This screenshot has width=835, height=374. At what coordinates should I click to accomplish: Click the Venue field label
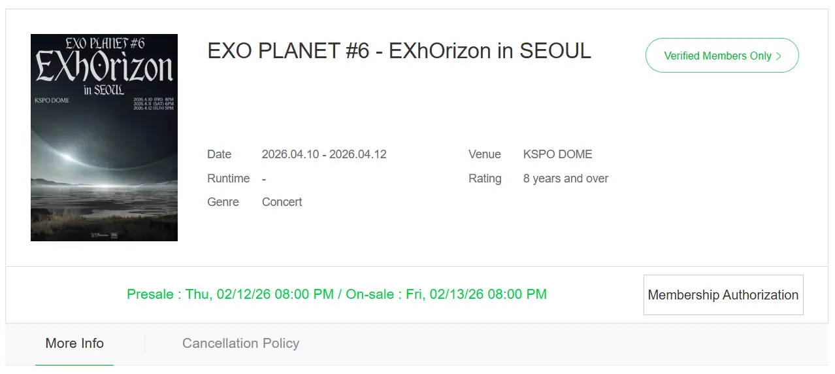[484, 154]
